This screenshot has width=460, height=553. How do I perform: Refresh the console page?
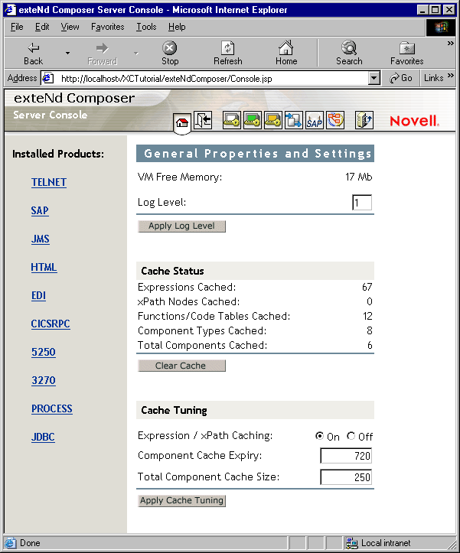click(228, 54)
